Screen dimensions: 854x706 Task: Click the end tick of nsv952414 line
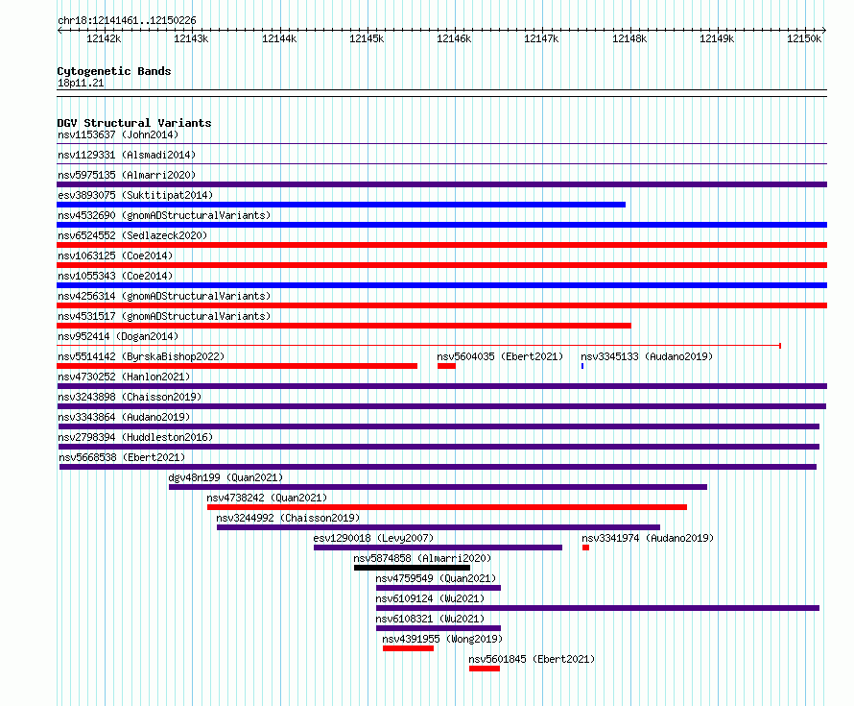(780, 346)
